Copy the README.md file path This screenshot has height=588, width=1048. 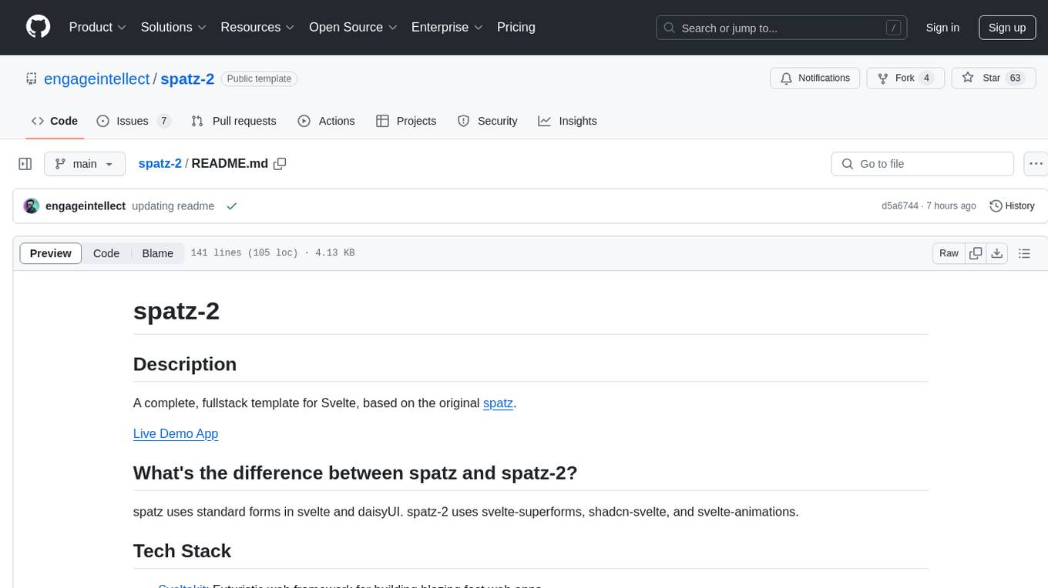click(280, 163)
